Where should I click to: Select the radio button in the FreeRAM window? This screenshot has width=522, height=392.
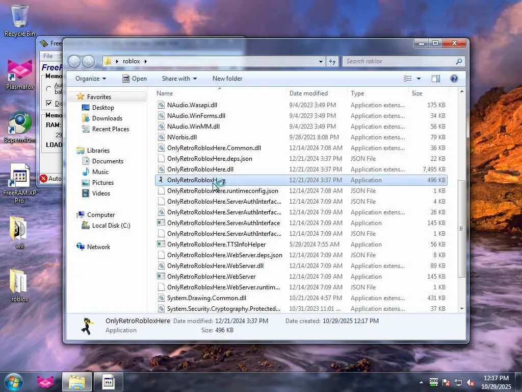tap(49, 88)
